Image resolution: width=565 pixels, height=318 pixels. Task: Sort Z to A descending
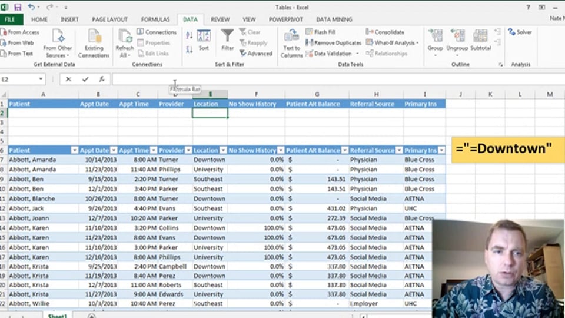(x=189, y=49)
